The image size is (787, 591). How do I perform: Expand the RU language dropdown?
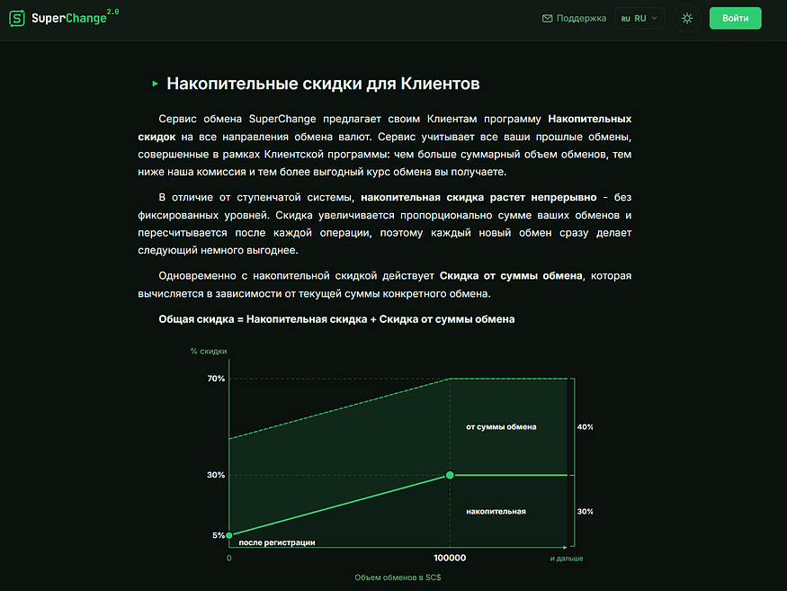tap(639, 19)
